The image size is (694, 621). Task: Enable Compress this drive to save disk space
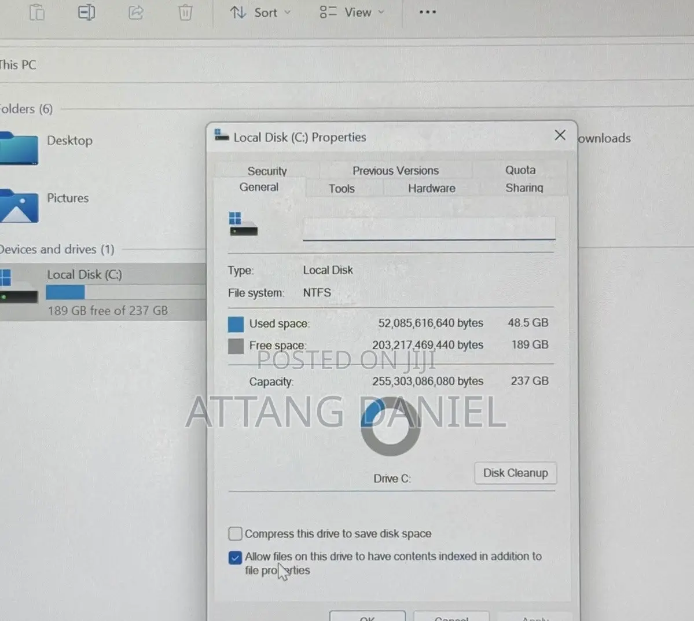[x=235, y=534]
